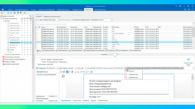Toggle the Нерассмотренные filter below the table
195x109 pixels.
48,50
